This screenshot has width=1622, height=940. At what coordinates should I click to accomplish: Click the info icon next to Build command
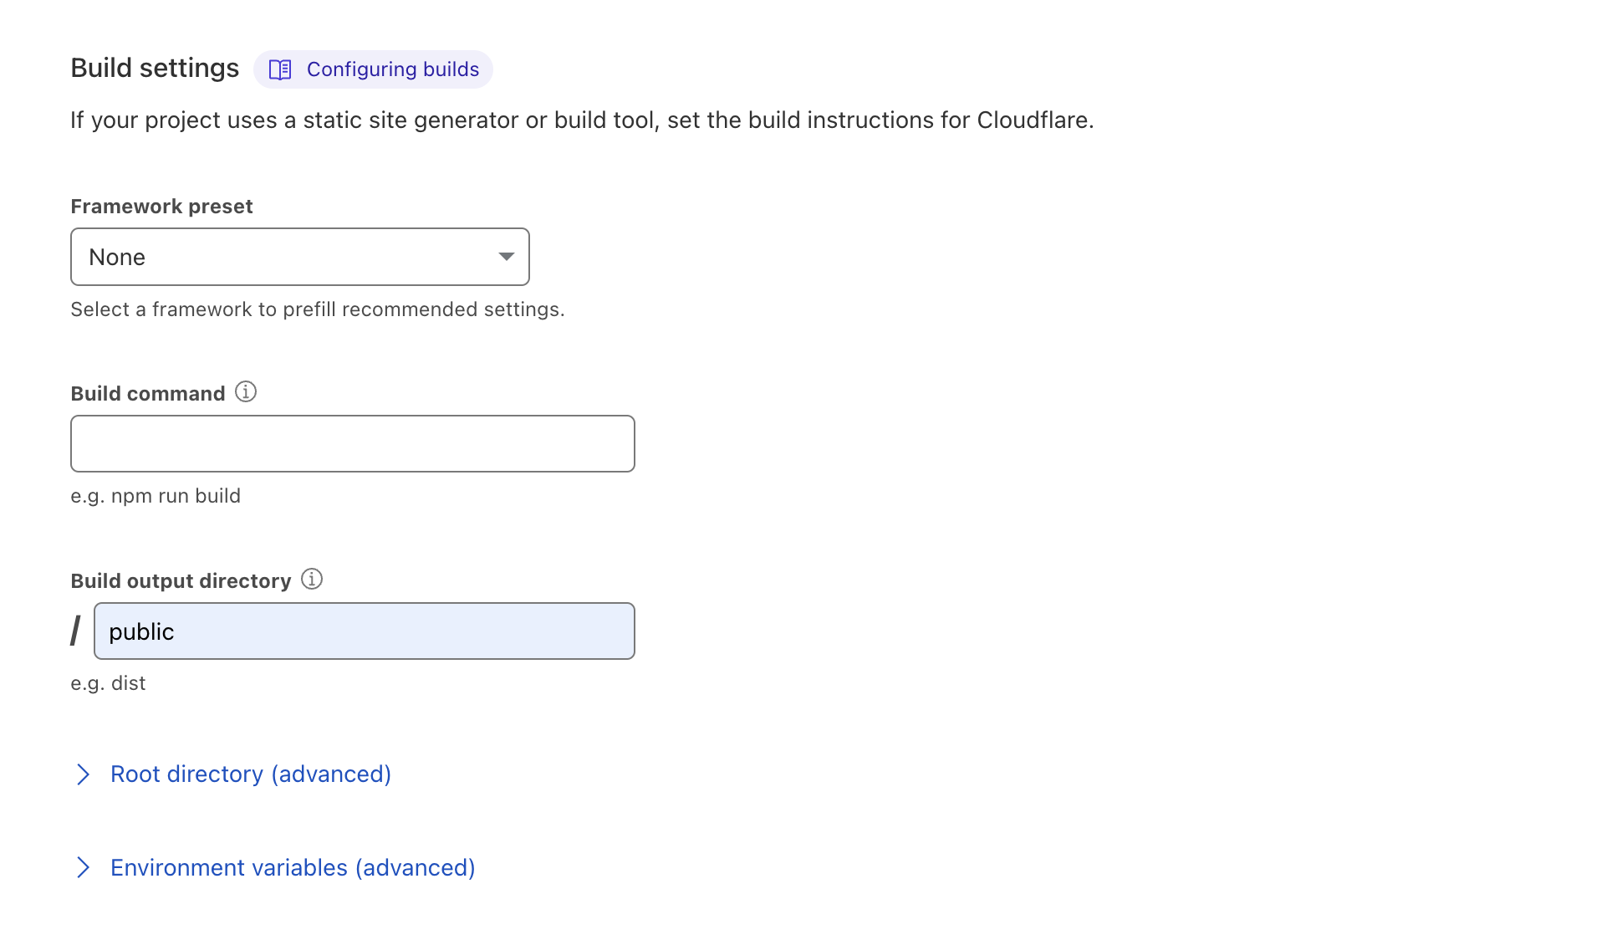(246, 391)
